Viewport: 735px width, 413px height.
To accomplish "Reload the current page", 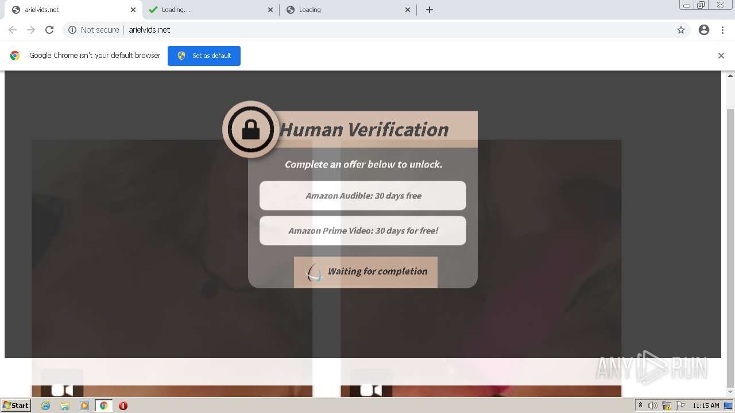I will tap(49, 30).
